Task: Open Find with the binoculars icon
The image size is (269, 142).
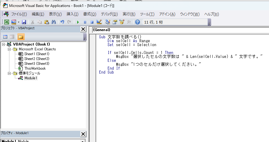Action: click(54, 22)
